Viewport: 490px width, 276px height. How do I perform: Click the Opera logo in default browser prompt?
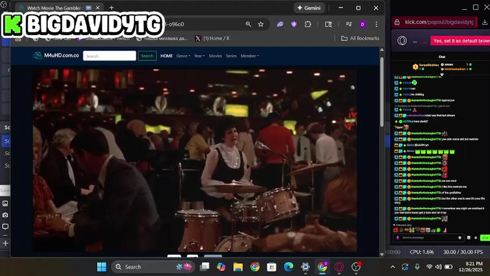(402, 41)
